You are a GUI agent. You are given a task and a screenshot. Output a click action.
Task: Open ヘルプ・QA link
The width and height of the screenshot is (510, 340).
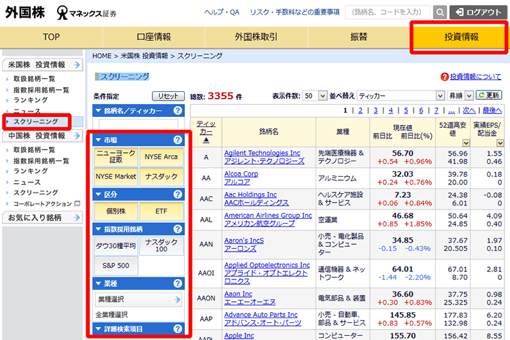pyautogui.click(x=222, y=12)
